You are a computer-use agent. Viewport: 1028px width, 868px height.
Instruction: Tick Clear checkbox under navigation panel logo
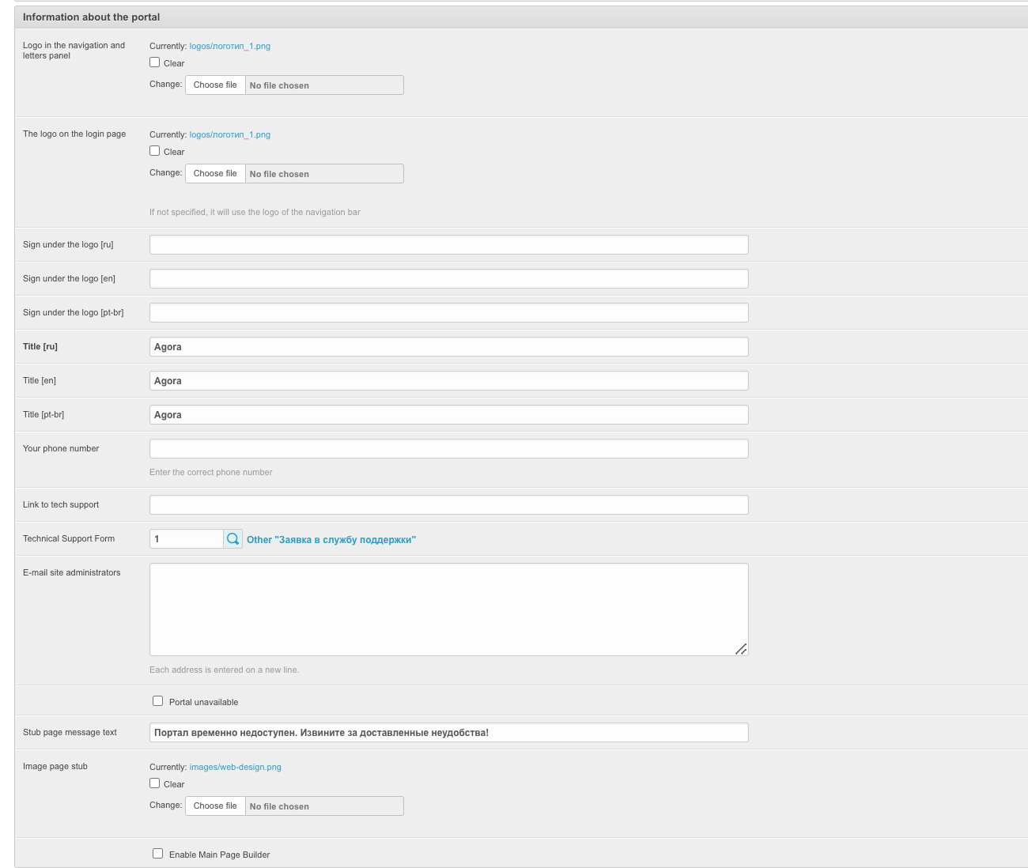coord(155,62)
